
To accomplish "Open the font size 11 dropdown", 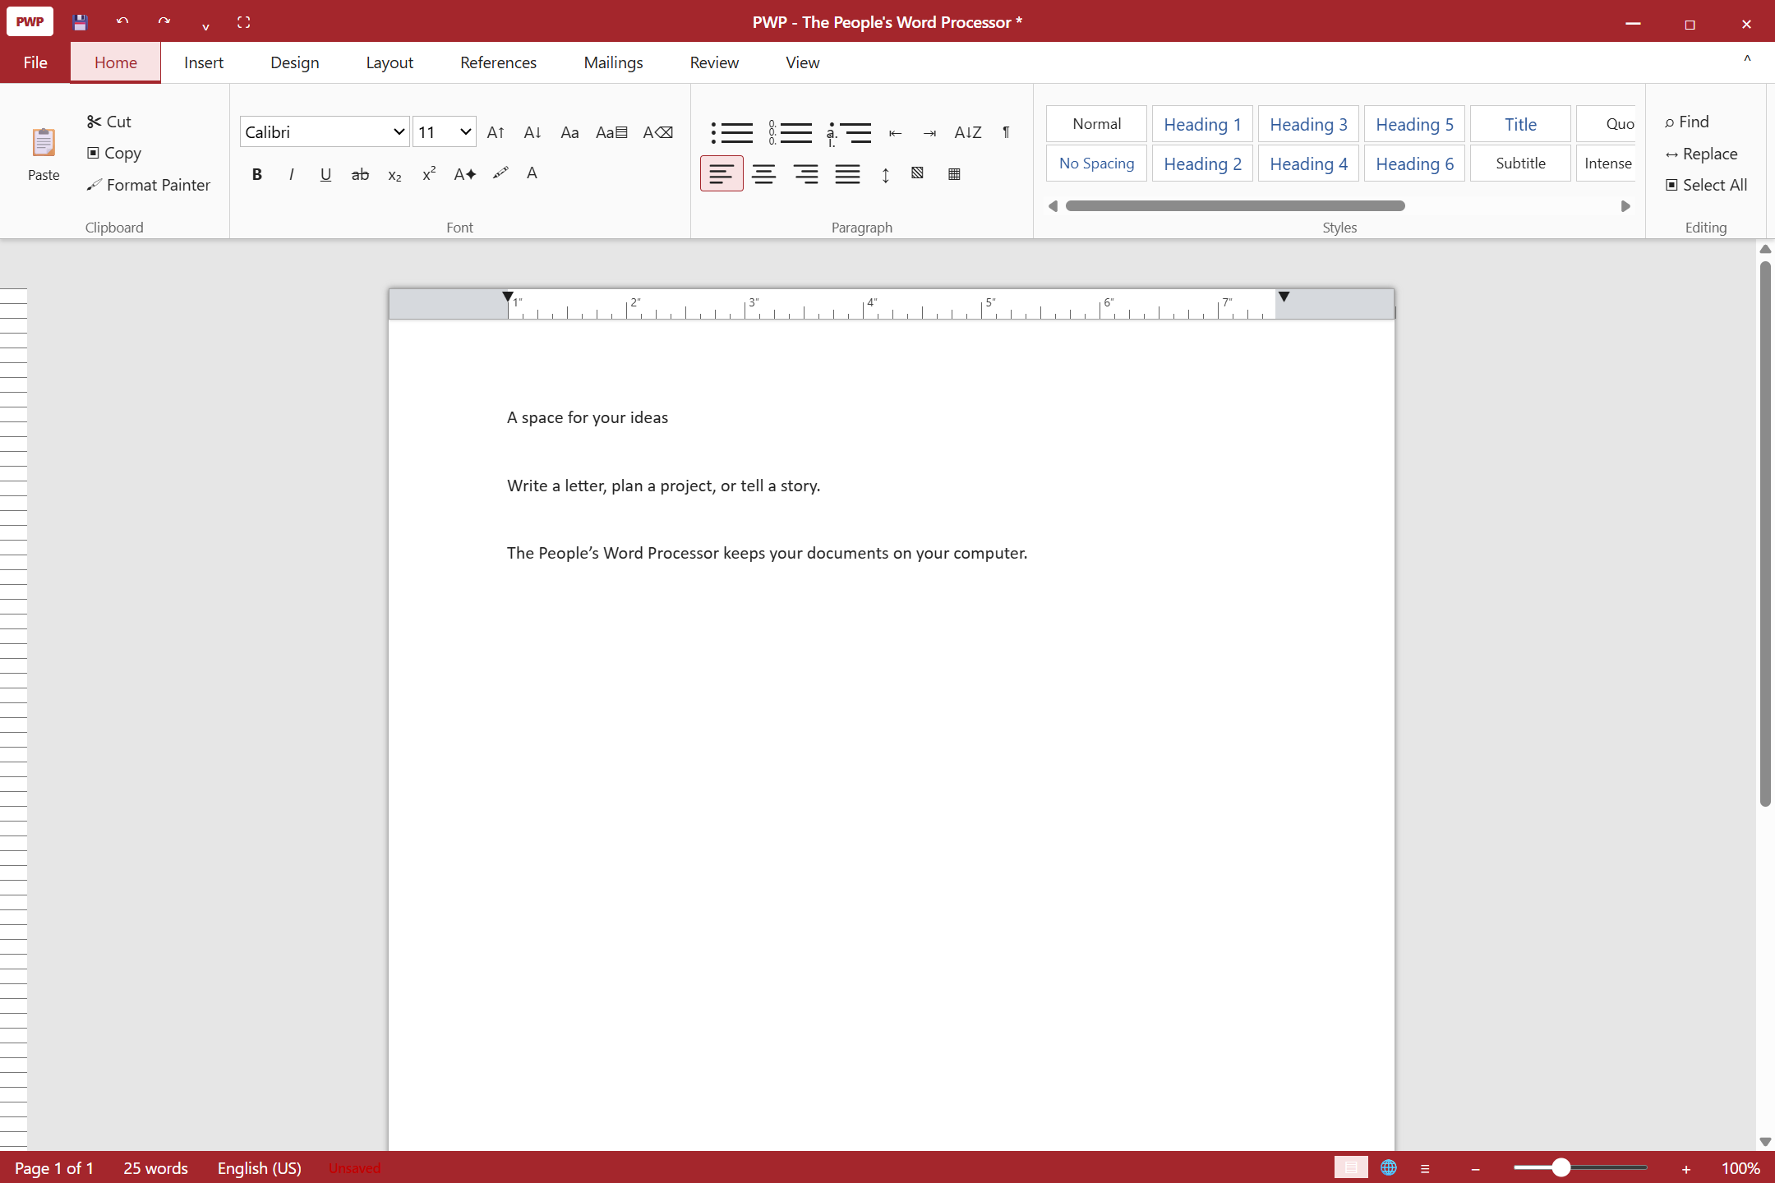I will pyautogui.click(x=444, y=132).
